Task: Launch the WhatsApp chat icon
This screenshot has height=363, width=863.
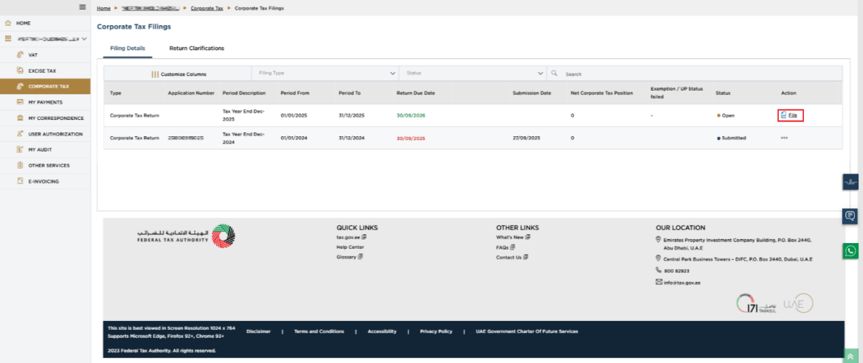Action: 850,251
